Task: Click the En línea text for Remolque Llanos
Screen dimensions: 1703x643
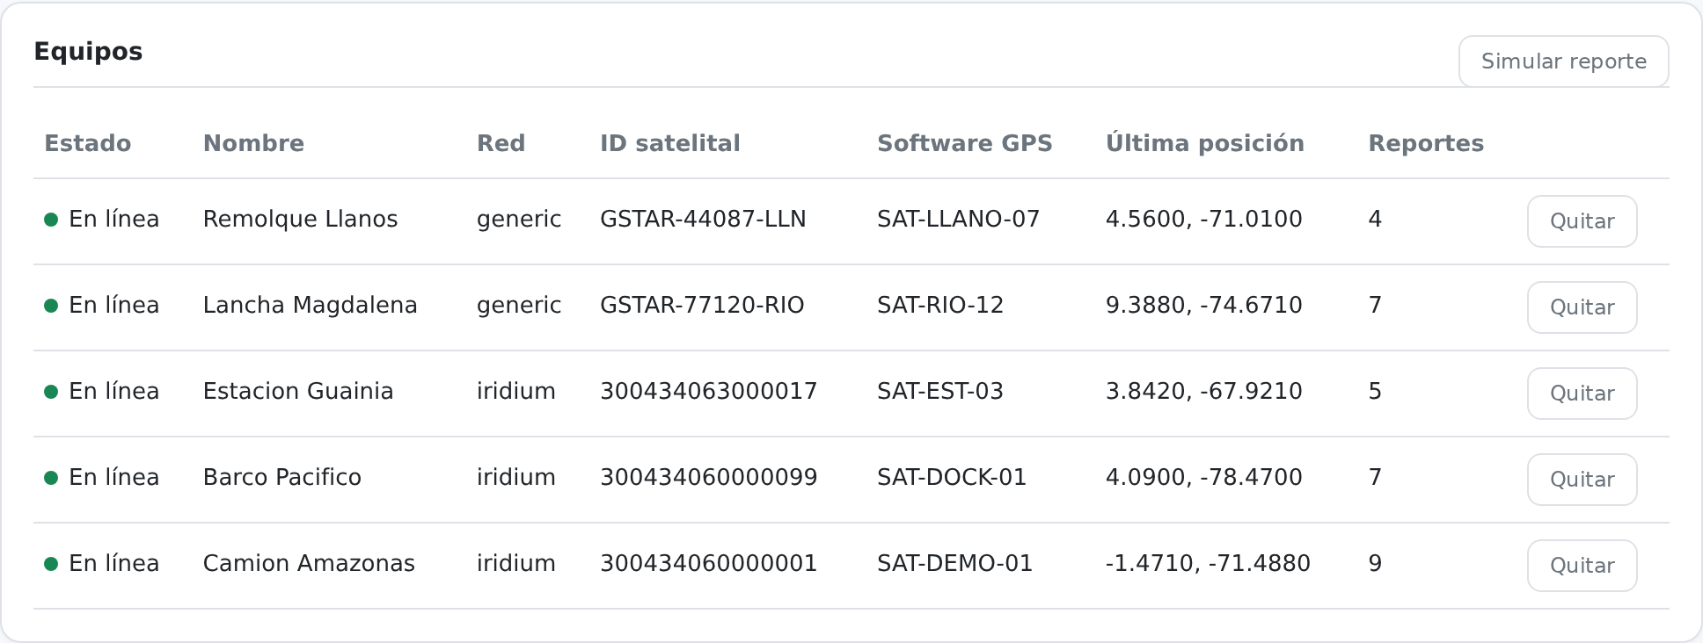Action: pyautogui.click(x=114, y=220)
